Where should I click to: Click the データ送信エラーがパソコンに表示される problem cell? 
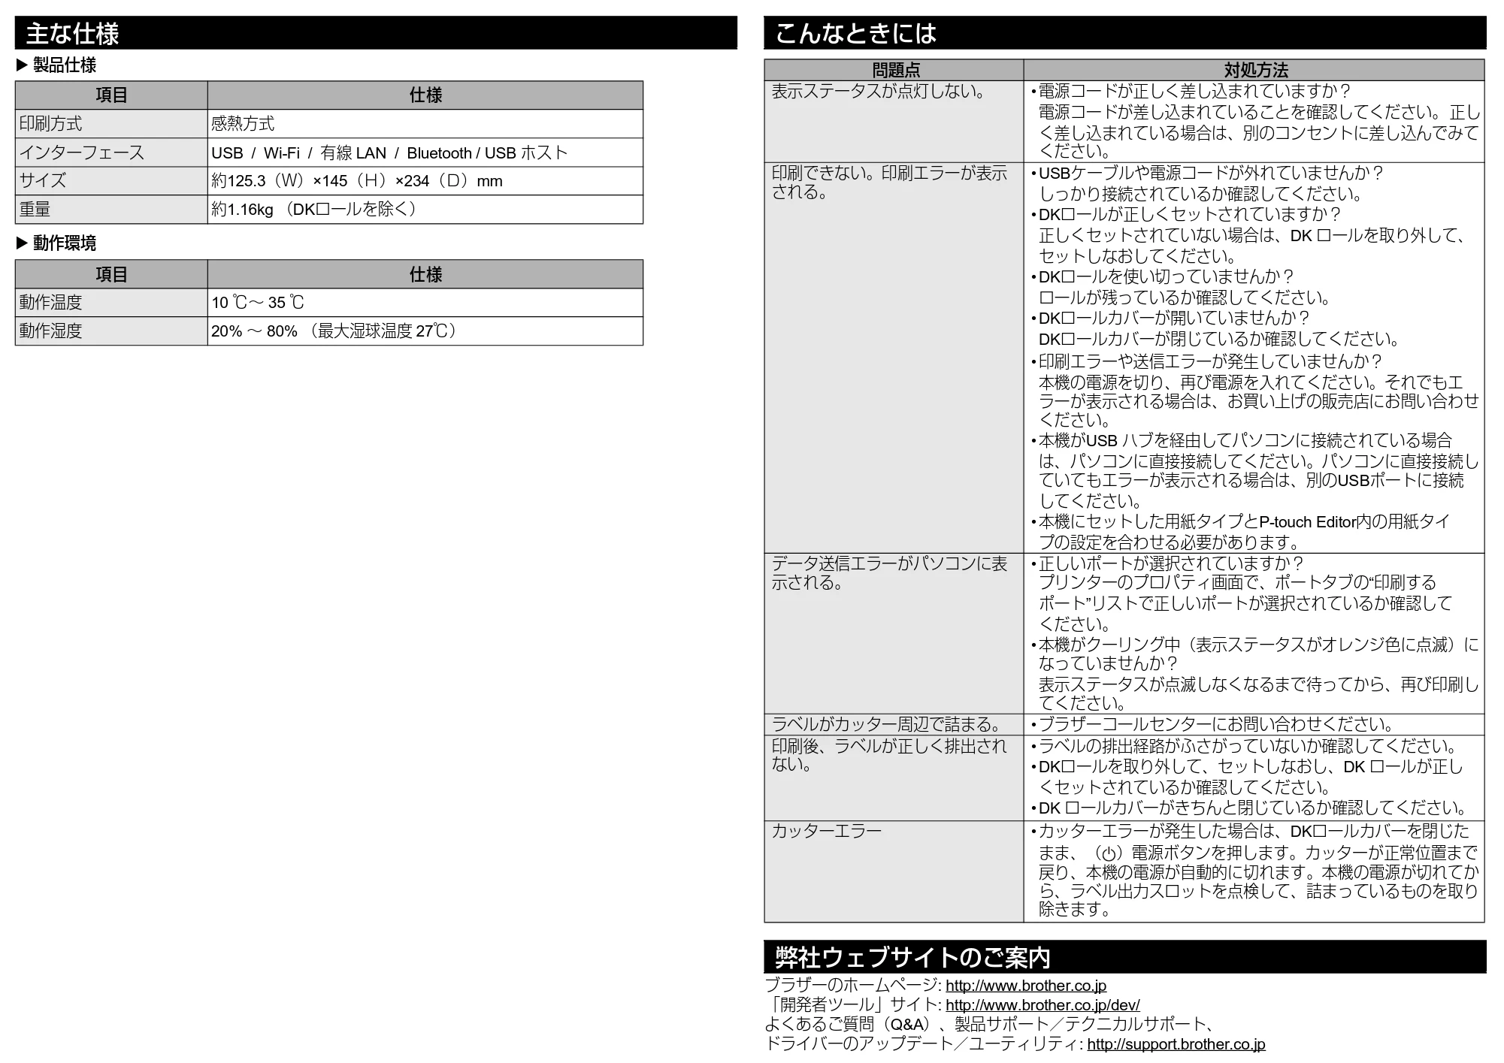894,633
